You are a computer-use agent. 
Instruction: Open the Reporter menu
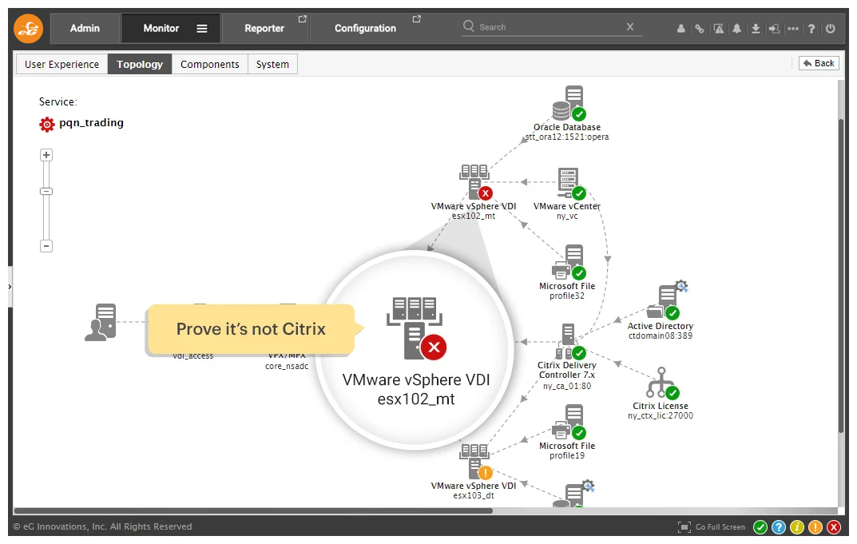pyautogui.click(x=264, y=29)
